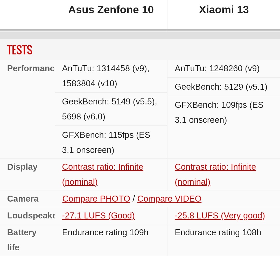Viewport: 280px width, 256px height.
Task: Open Xiaomi 13 contrast ratio link
Action: [215, 167]
